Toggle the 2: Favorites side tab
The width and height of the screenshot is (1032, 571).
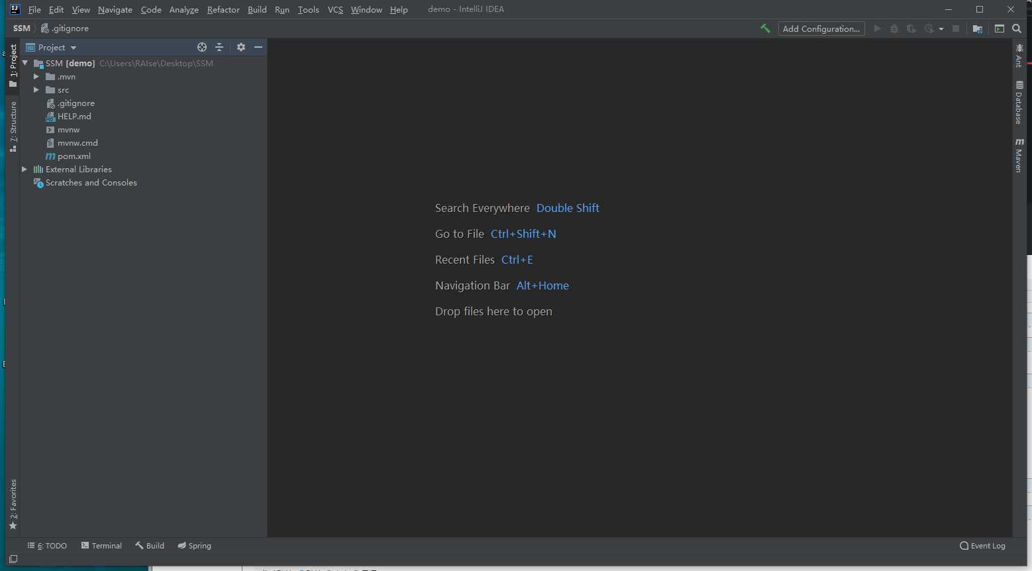coord(13,505)
